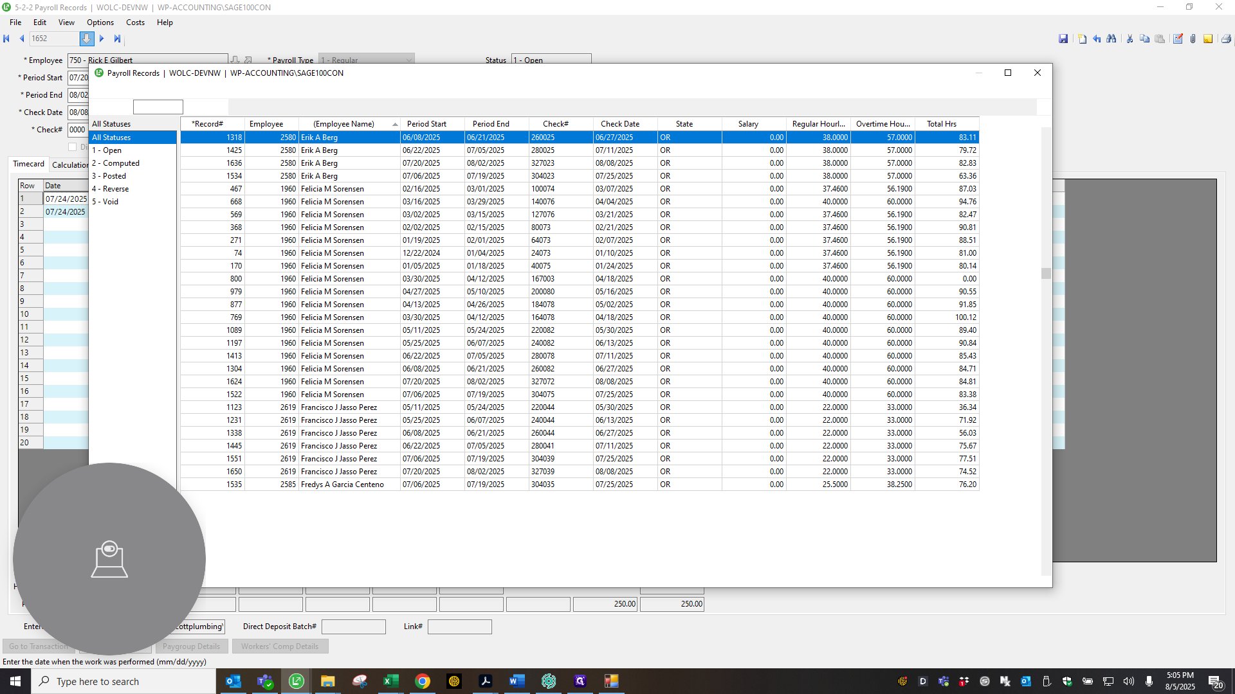The image size is (1235, 694).
Task: Click the scissors Cut icon
Action: (x=1130, y=39)
